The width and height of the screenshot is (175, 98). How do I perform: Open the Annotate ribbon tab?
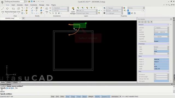pos(20,5)
